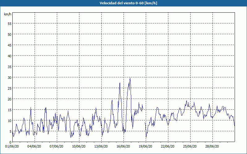Click the y-axis value 35
The image size is (247, 154).
click(x=10, y=67)
